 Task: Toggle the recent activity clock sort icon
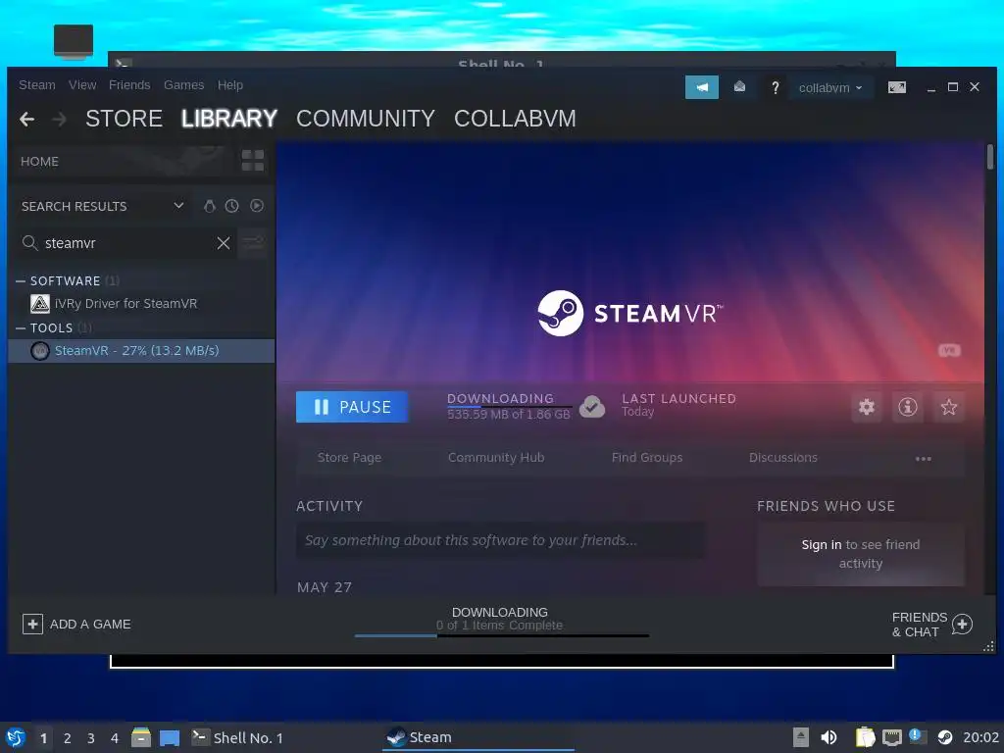[x=231, y=206]
